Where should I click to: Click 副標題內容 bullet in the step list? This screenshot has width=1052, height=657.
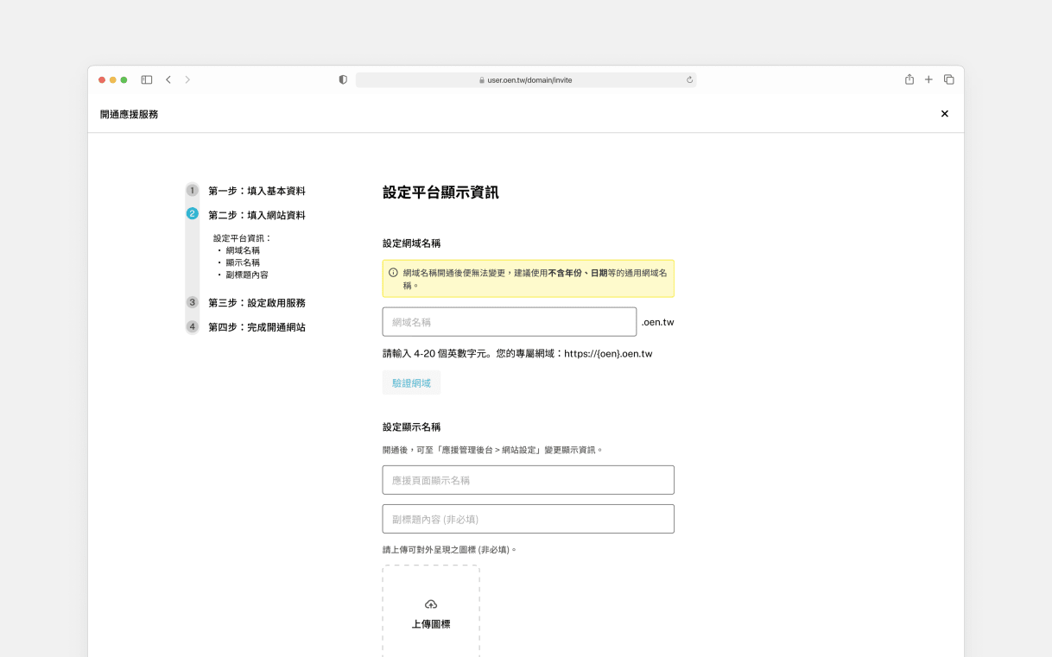tap(247, 275)
